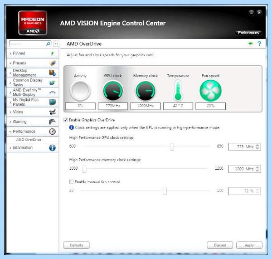The height and width of the screenshot is (259, 272).
Task: Click the Video camera icon
Action: pyautogui.click(x=53, y=112)
